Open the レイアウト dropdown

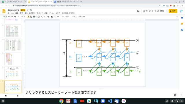pyautogui.click(x=65, y=17)
